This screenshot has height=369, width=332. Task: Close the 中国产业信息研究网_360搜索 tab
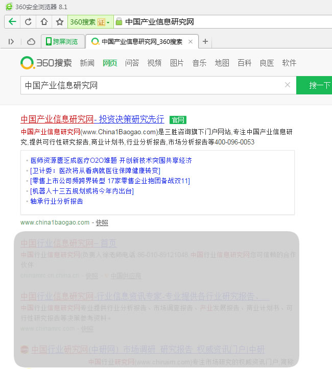(x=191, y=42)
